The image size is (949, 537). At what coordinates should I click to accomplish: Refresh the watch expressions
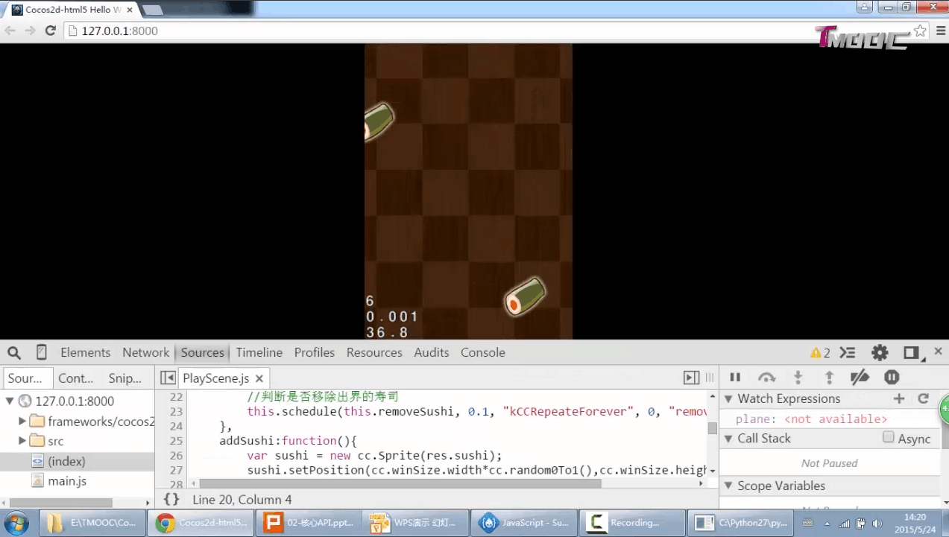tap(923, 398)
